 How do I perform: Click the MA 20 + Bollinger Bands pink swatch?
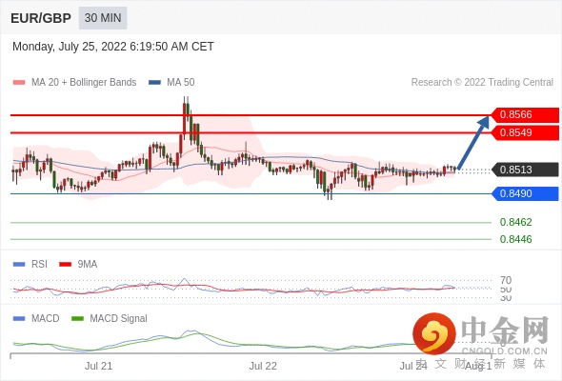coord(19,83)
